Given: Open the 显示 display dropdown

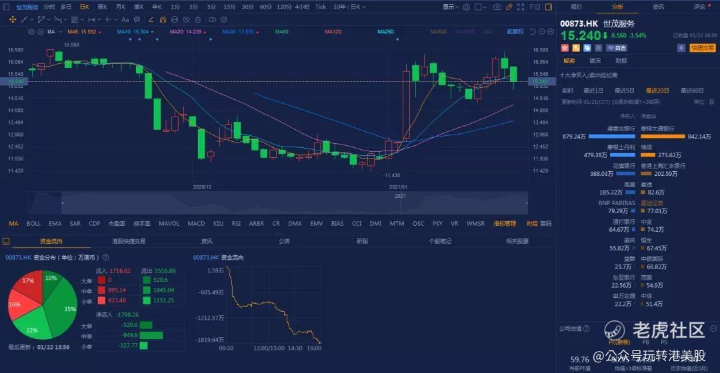Looking at the screenshot, I should [x=451, y=7].
